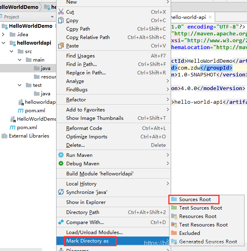Image resolution: width=247 pixels, height=251 pixels.
Task: Choose Show Image Thumbnails entry
Action: (113, 118)
